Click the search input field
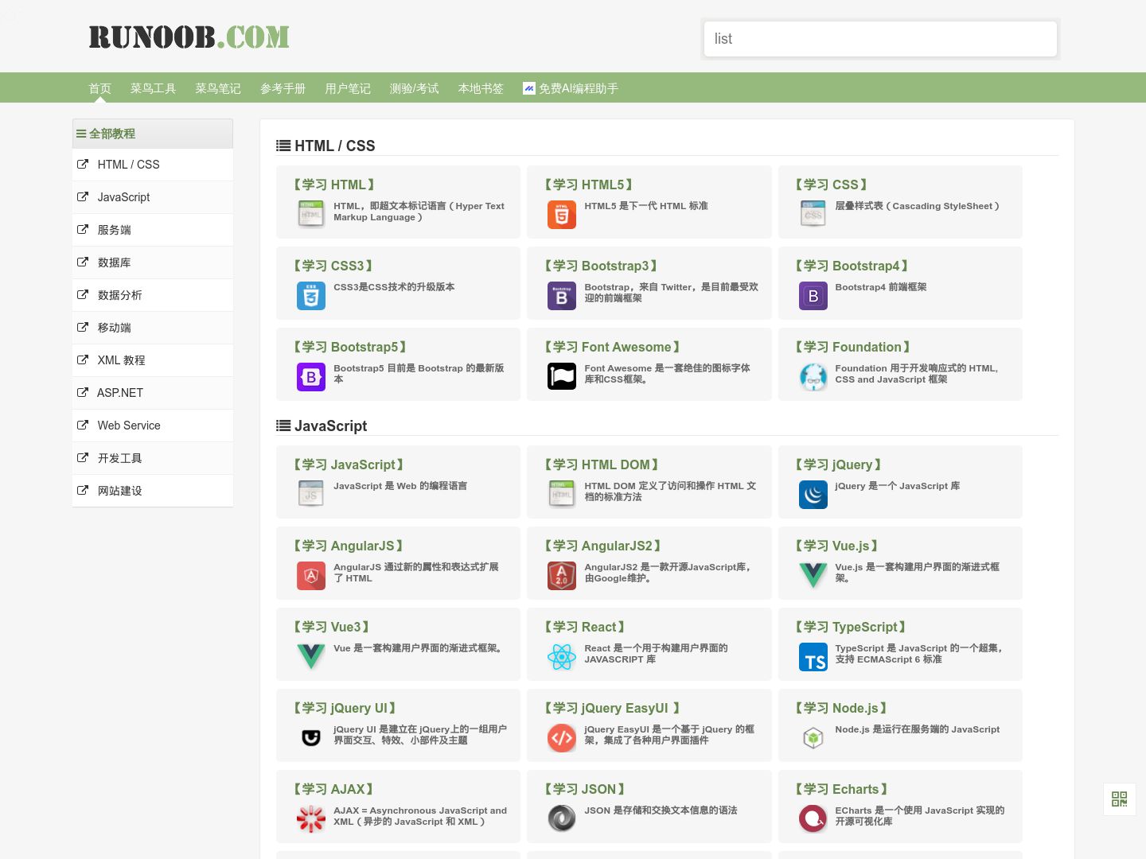Image resolution: width=1146 pixels, height=859 pixels. click(x=880, y=39)
